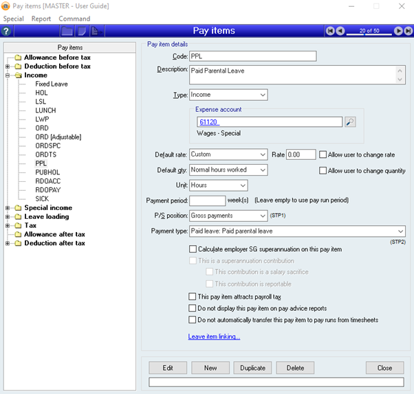Viewport: 414px width, 394px height.
Task: Tick Calculate employer SG superannuation checkbox
Action: (193, 249)
